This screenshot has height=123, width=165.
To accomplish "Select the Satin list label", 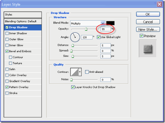I will (12, 69).
